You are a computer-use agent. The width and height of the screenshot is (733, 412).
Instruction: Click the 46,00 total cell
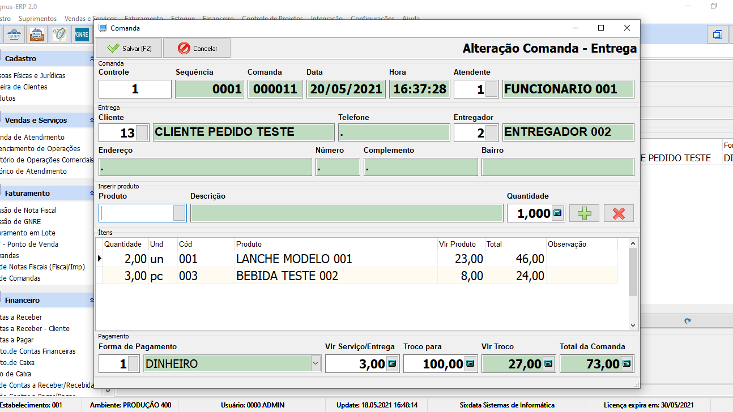coord(515,259)
